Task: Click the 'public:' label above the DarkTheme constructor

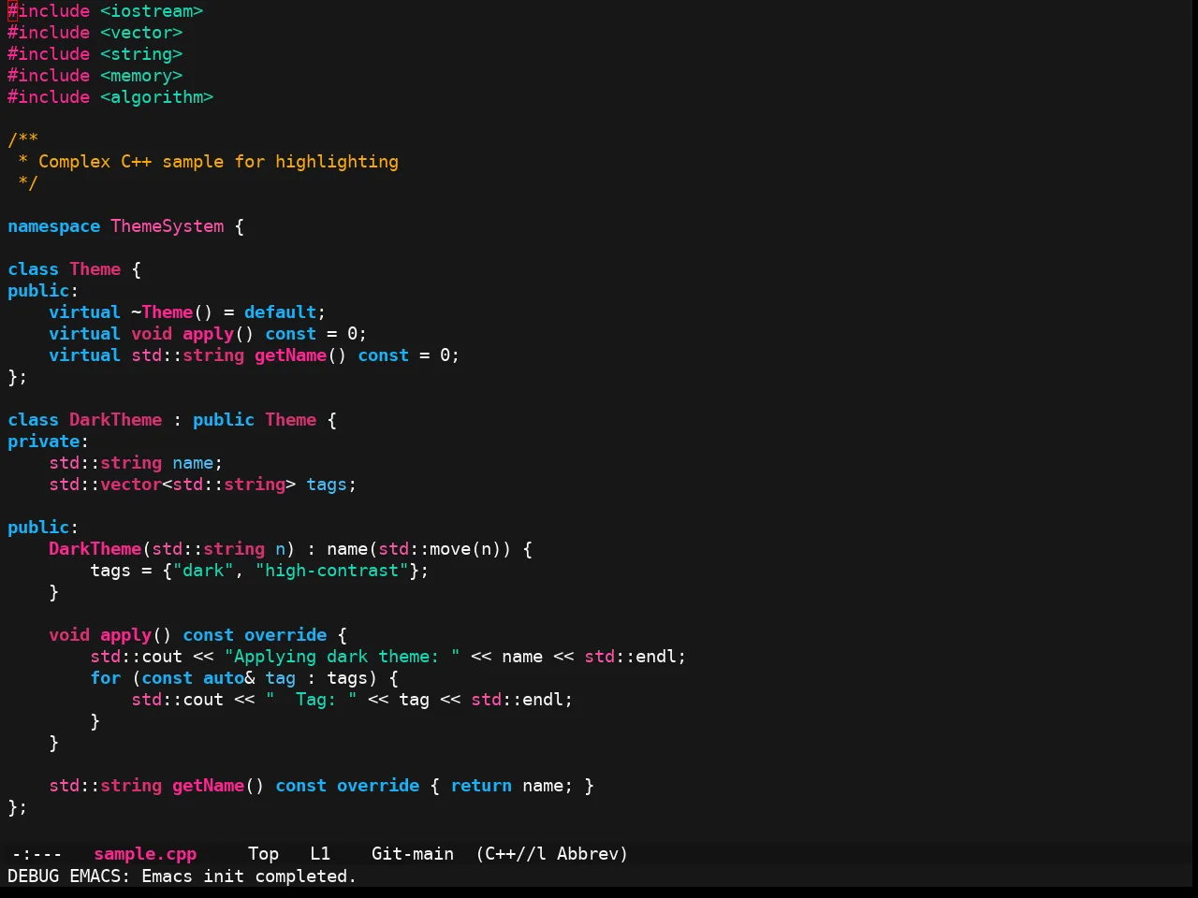Action: (x=43, y=528)
